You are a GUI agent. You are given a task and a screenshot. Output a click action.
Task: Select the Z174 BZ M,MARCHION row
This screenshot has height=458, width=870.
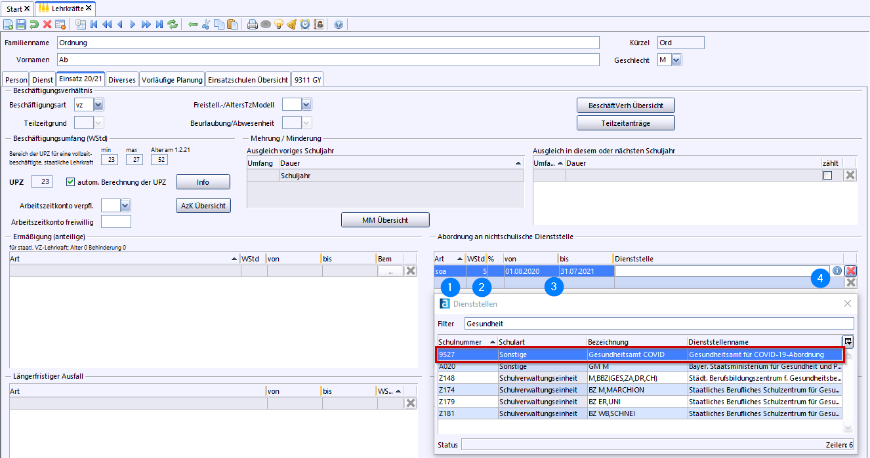point(640,389)
